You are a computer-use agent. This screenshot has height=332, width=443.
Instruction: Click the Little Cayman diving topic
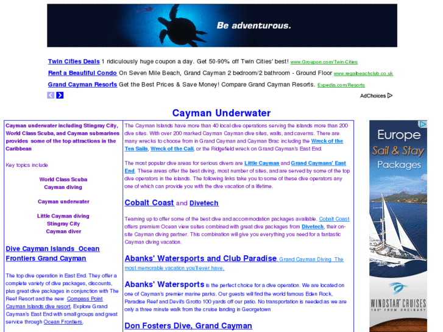coord(63,216)
